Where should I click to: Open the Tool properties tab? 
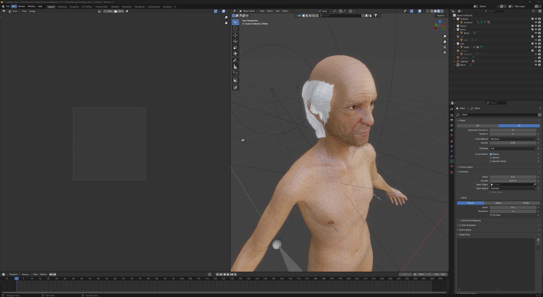[x=452, y=109]
